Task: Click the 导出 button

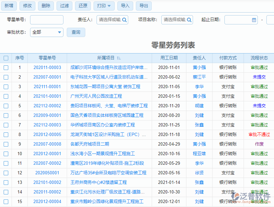Action: 143,6
